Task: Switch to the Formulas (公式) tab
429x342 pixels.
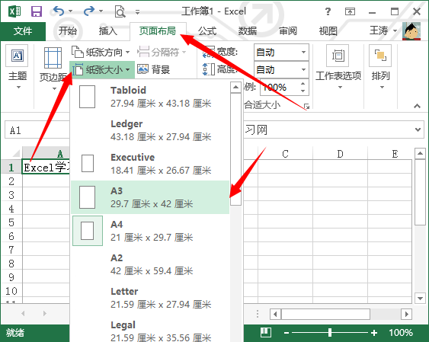Action: coord(207,31)
